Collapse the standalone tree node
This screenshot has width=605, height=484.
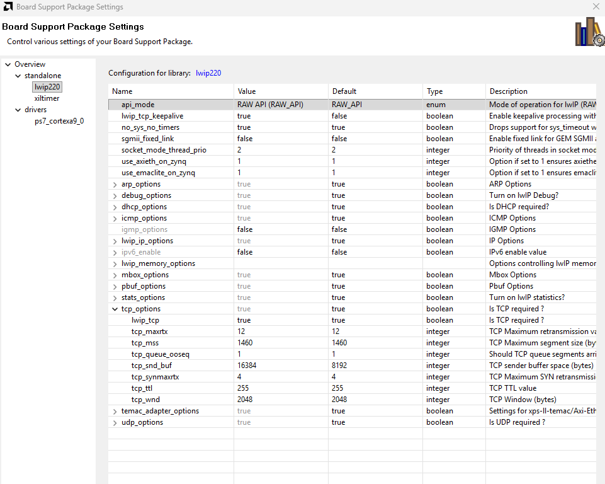tap(18, 76)
